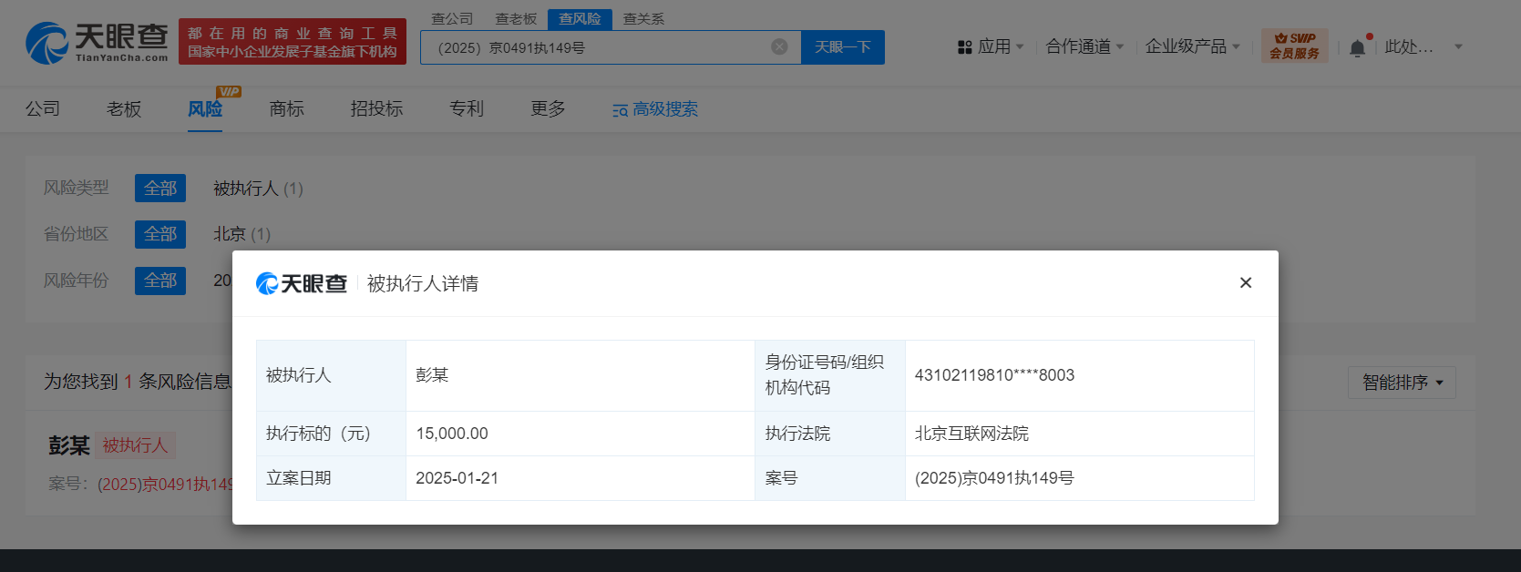The height and width of the screenshot is (572, 1521).
Task: Open the user account dropdown arrow
Action: 1458,46
